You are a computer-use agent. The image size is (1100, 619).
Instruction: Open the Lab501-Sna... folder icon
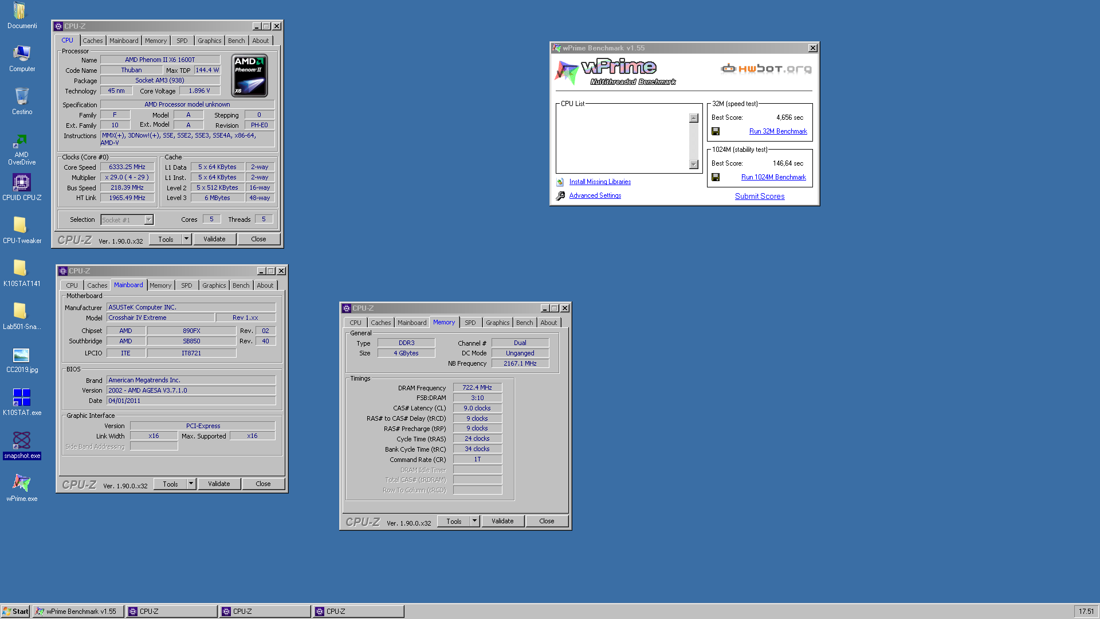pos(22,316)
